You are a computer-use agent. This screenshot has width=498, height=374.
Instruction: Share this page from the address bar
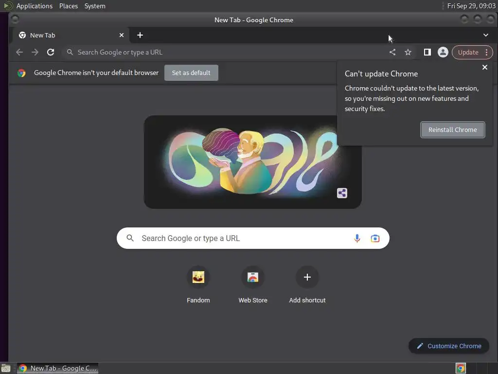[x=392, y=52]
